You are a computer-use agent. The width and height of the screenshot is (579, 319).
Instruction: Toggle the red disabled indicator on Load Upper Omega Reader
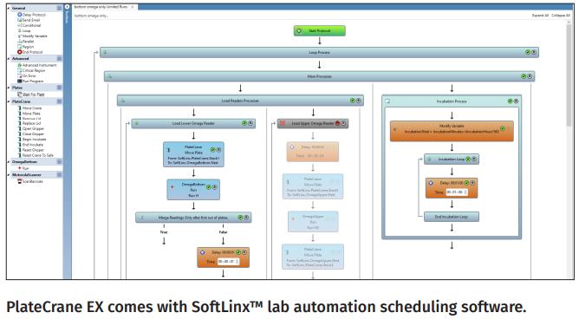337,123
